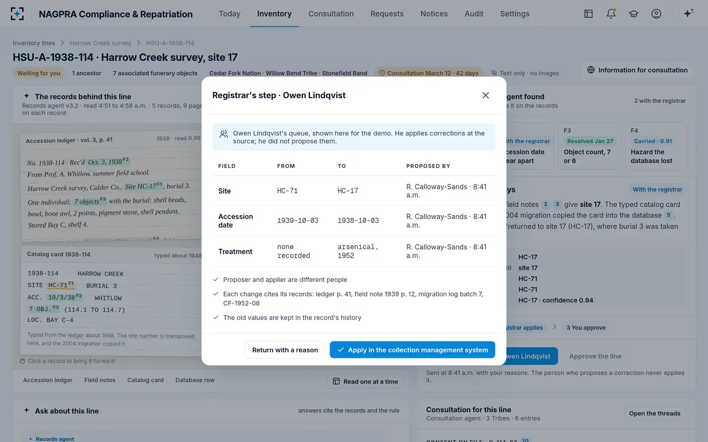Image resolution: width=708 pixels, height=442 pixels.
Task: Click the F3 Object count card
Action: [x=589, y=146]
